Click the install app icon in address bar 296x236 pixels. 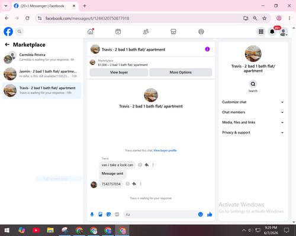(246, 18)
